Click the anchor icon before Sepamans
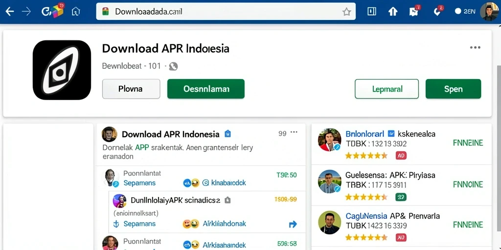The image size is (501, 250). (x=116, y=224)
